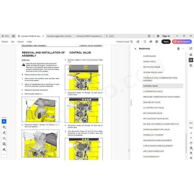
Task: Go to next page arrow
Action: (x=191, y=138)
